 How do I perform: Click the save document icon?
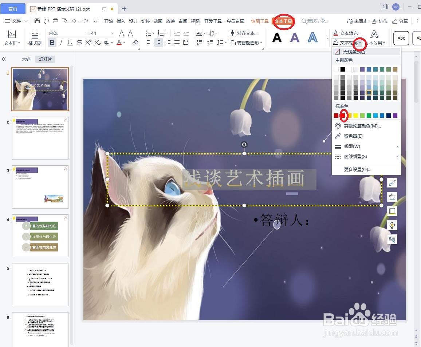click(37, 21)
